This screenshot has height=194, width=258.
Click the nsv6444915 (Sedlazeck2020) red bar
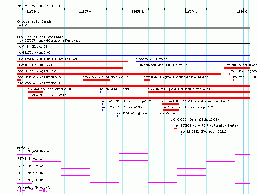[x=35, y=92]
